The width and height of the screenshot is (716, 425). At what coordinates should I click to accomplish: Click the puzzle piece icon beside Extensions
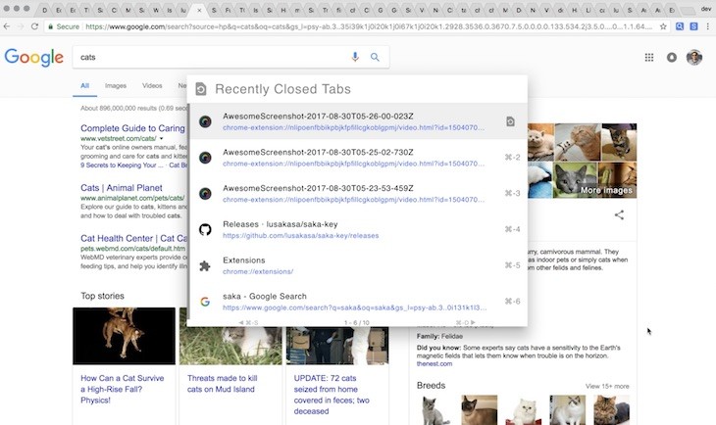pyautogui.click(x=205, y=265)
